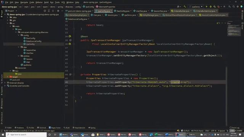Open the File menu
This screenshot has height=137, width=244.
coord(6,2)
